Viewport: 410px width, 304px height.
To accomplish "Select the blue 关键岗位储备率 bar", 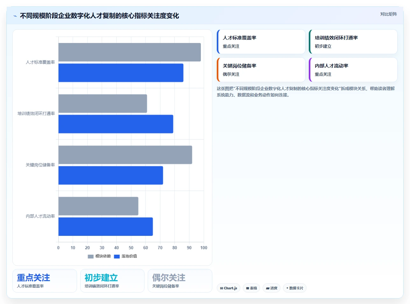I will coord(111,175).
